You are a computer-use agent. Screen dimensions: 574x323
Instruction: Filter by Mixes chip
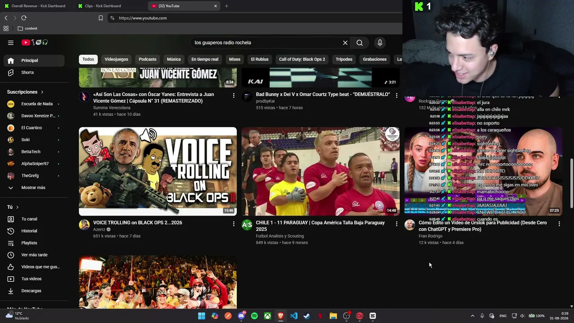tap(235, 59)
